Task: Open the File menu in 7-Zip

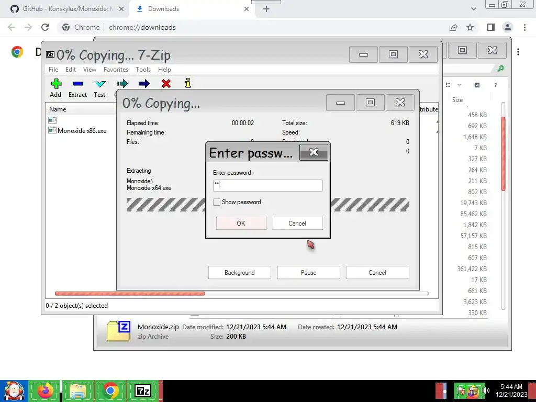Action: [x=53, y=70]
